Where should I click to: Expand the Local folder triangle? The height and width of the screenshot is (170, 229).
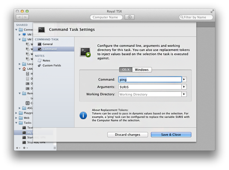click(x=20, y=64)
